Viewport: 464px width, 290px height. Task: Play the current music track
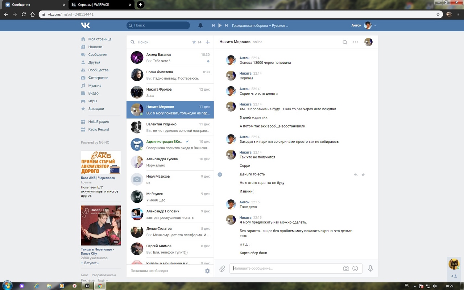(220, 25)
